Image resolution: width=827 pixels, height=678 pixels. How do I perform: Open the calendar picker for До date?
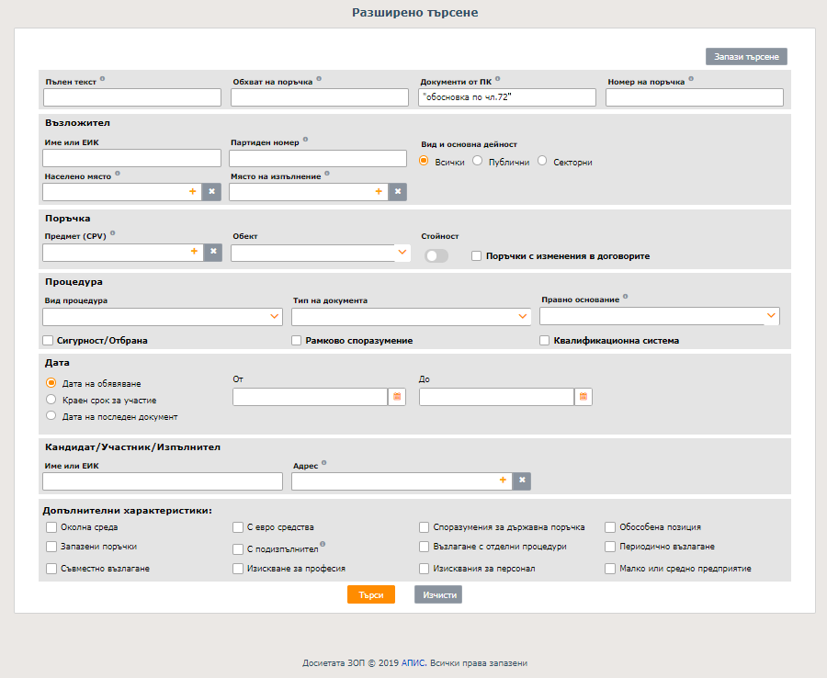(583, 397)
